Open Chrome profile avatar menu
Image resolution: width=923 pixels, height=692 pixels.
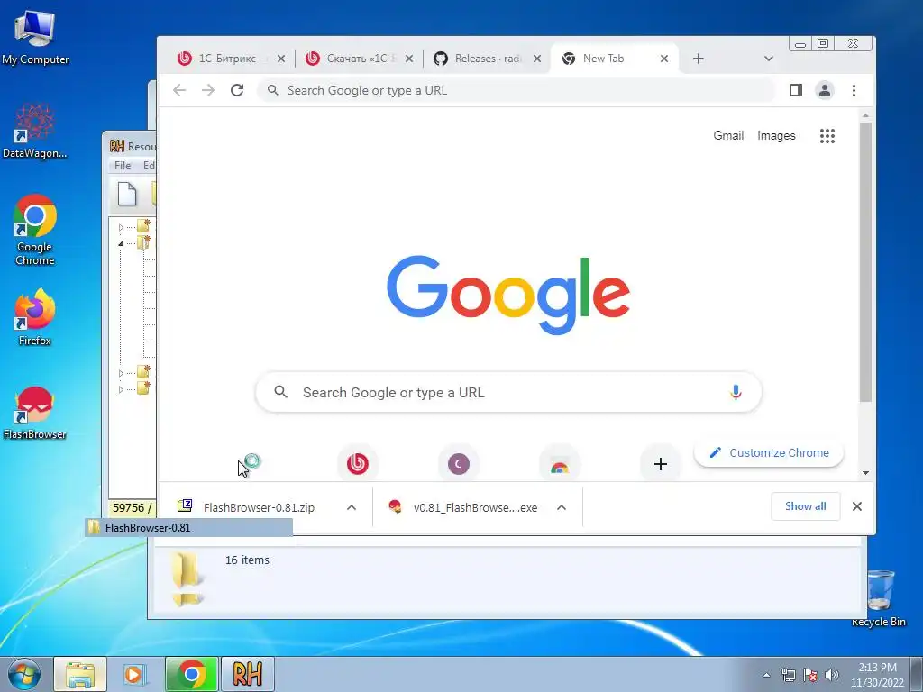(x=825, y=90)
